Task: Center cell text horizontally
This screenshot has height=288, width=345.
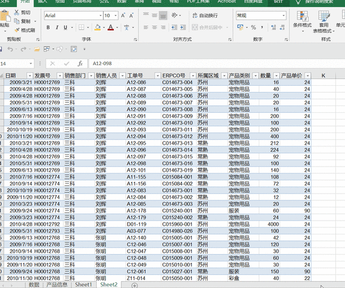Action: (x=155, y=27)
